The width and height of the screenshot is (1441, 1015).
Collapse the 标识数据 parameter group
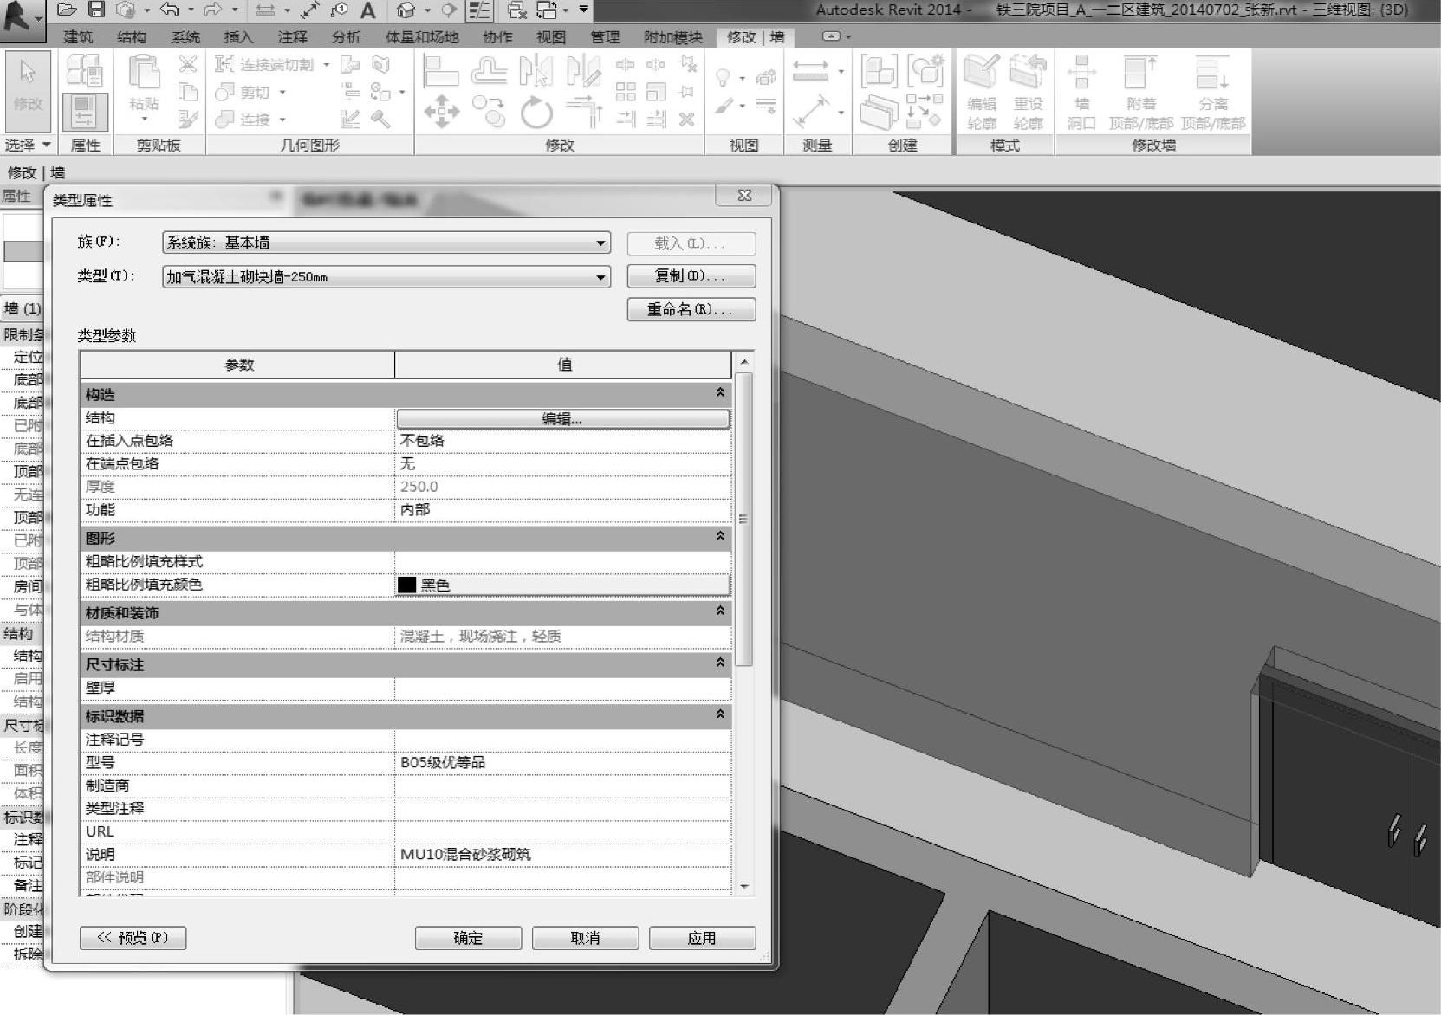tap(720, 715)
